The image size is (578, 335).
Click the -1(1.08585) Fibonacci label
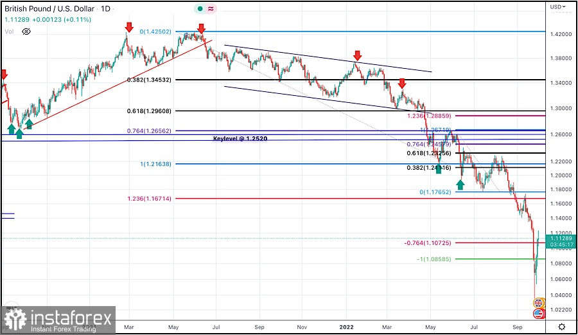pos(434,259)
